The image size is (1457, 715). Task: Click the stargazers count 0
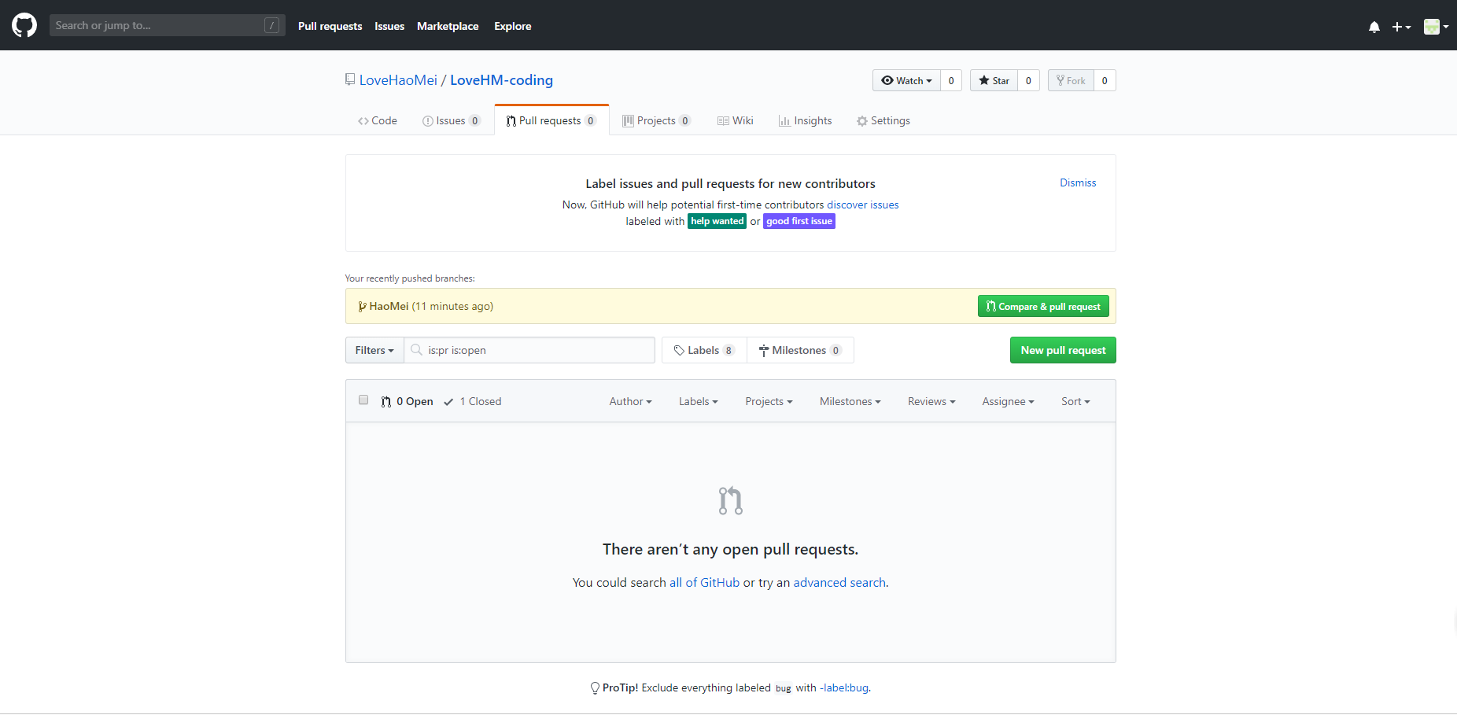pyautogui.click(x=1028, y=80)
